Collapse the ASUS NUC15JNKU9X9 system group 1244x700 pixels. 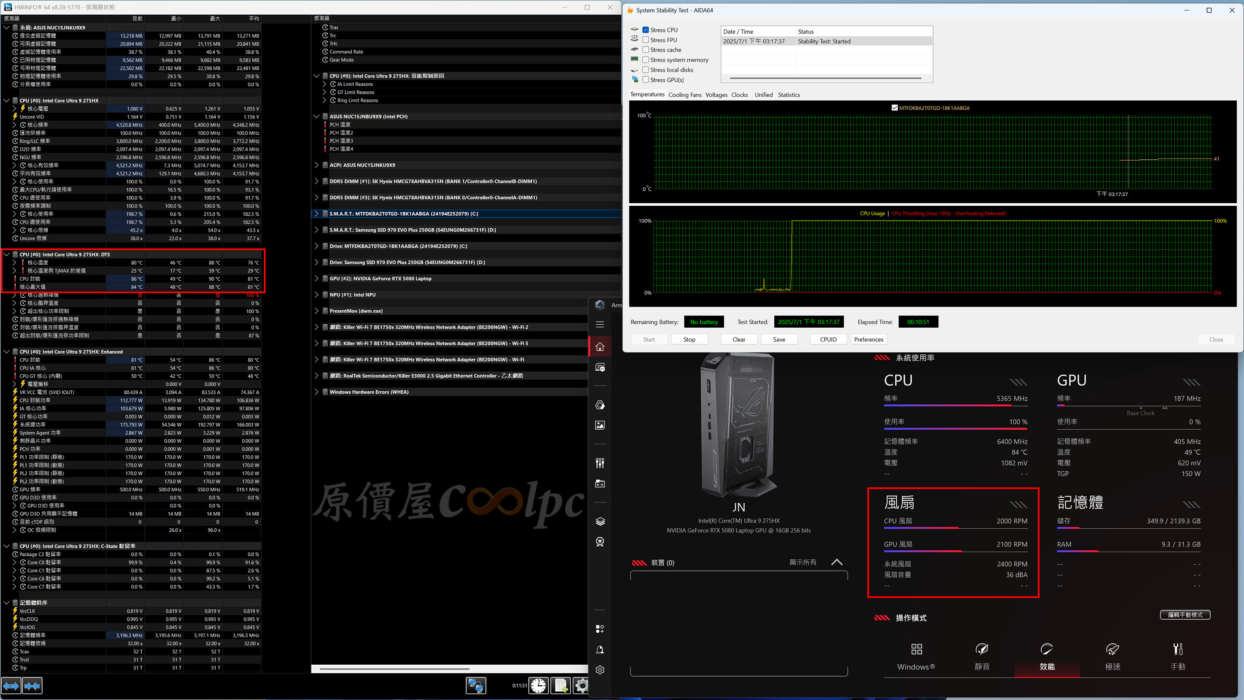pyautogui.click(x=7, y=28)
